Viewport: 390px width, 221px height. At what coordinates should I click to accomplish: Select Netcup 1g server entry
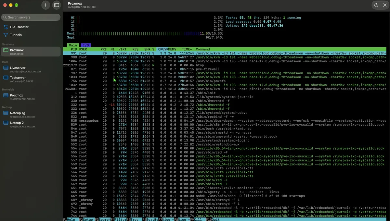(x=31, y=115)
